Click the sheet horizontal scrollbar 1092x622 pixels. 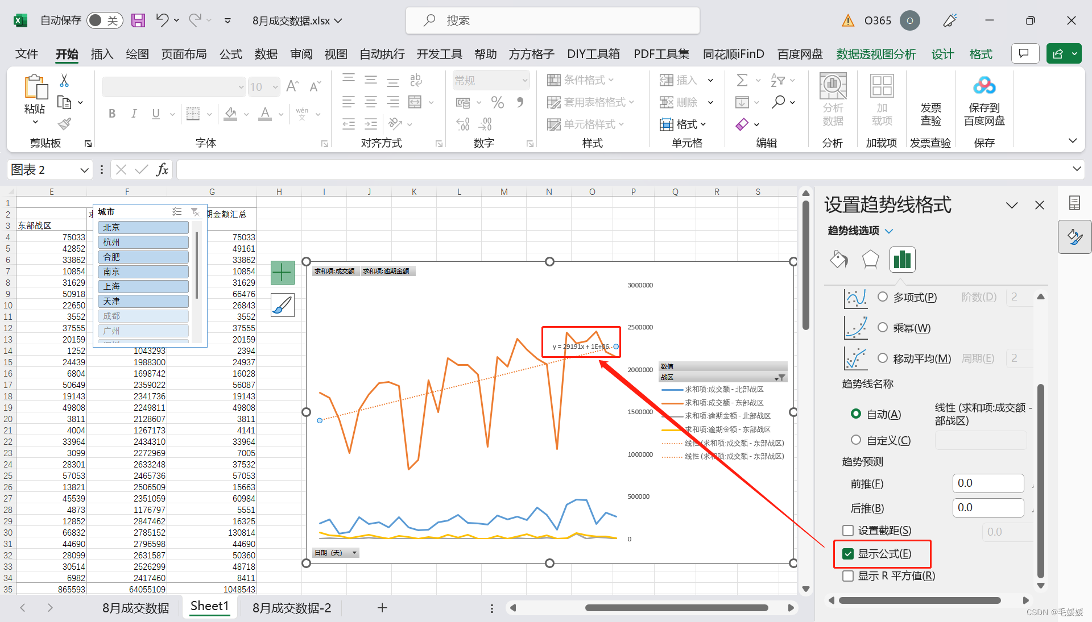(676, 608)
